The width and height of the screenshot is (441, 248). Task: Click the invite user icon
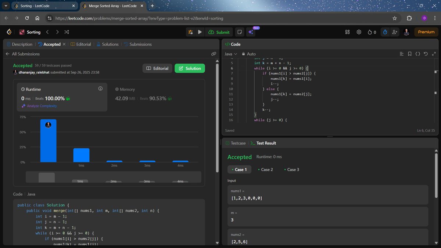[395, 32]
